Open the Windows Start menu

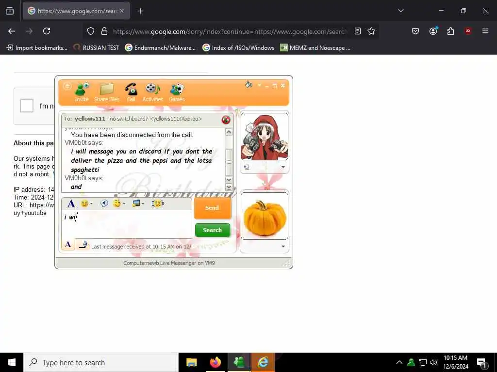[x=12, y=362]
